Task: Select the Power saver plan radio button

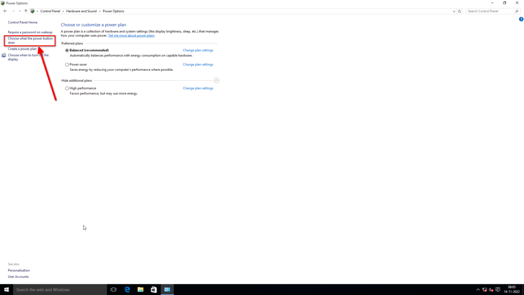Action: point(67,65)
